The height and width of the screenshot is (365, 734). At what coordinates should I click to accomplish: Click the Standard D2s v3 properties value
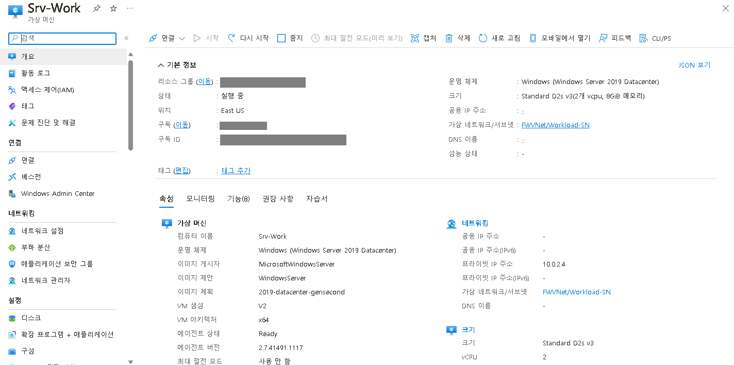tap(568, 343)
